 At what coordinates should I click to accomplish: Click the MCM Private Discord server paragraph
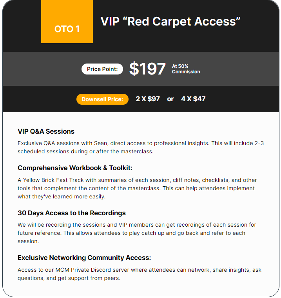(x=140, y=274)
